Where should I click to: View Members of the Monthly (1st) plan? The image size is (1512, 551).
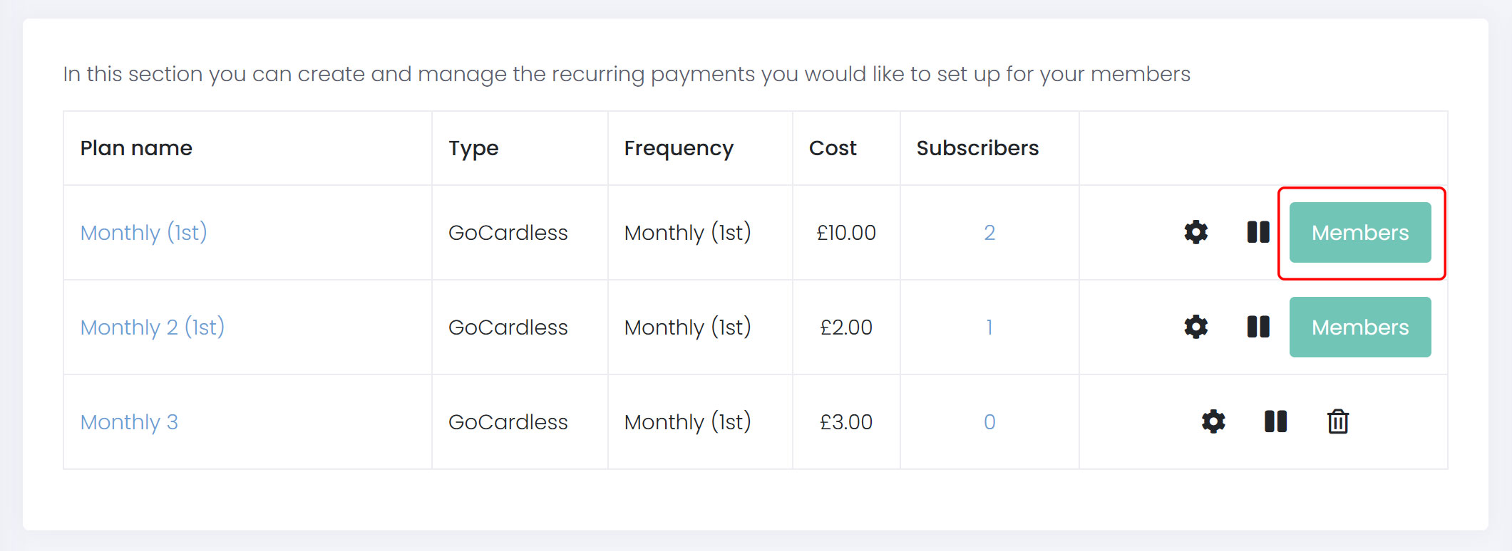(x=1359, y=233)
